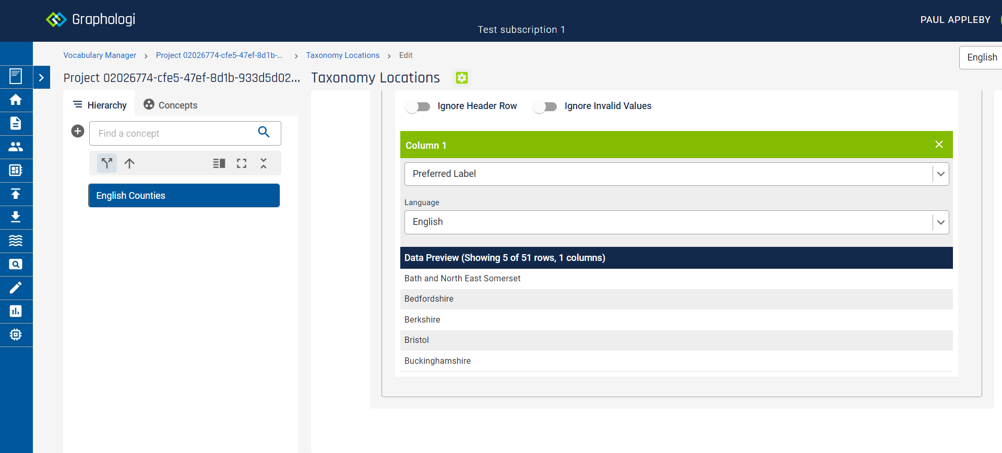Click the Graphologi logo
This screenshot has width=1002, height=453.
click(x=90, y=19)
